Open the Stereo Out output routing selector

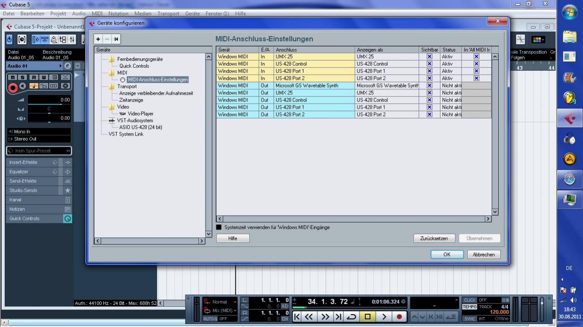point(38,139)
